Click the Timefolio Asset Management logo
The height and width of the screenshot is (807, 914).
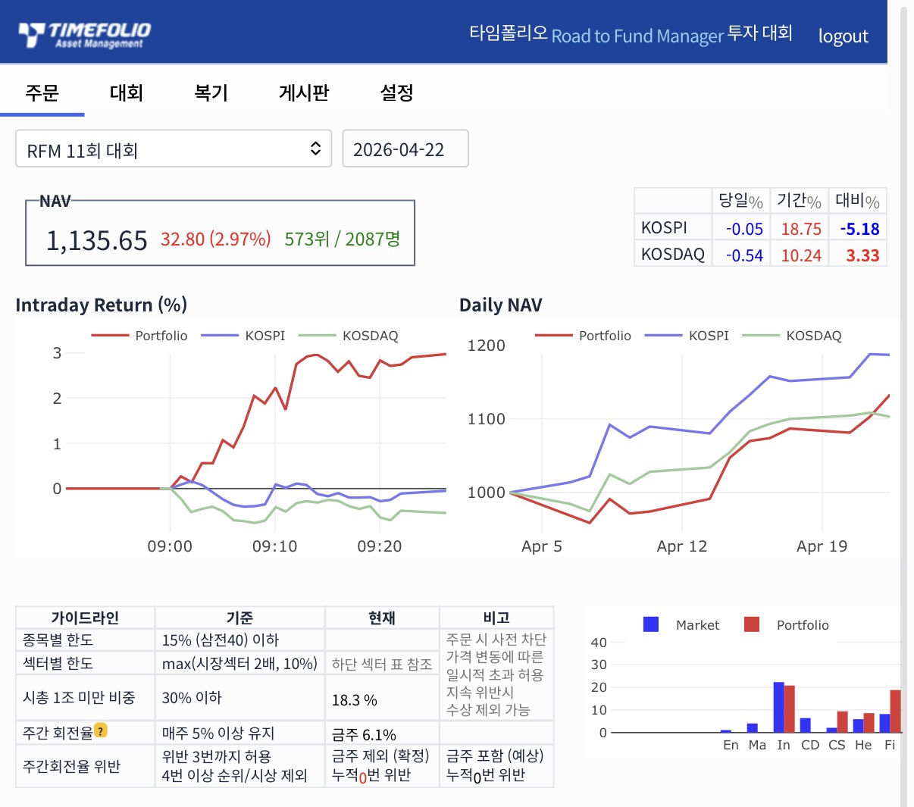(x=84, y=35)
